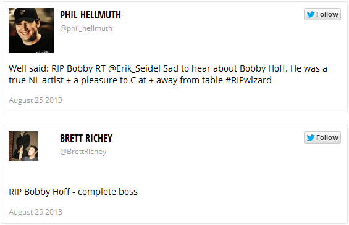This screenshot has width=349, height=225.
Task: Click Twitter bird icon beside Brett Richey's Follow
Action: pos(311,137)
